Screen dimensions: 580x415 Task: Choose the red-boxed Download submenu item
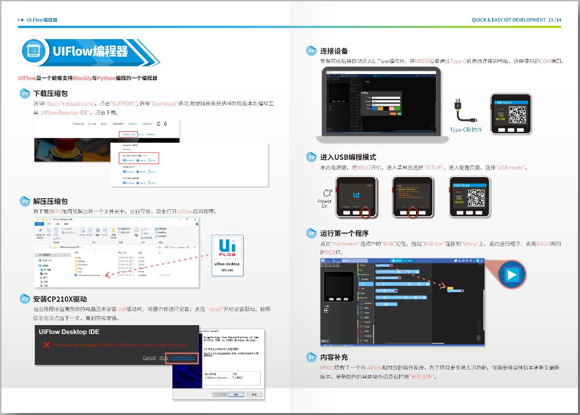tap(129, 133)
